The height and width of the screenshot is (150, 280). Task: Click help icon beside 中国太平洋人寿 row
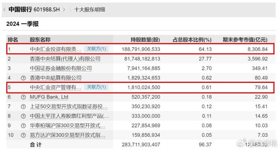click(x=23, y=116)
